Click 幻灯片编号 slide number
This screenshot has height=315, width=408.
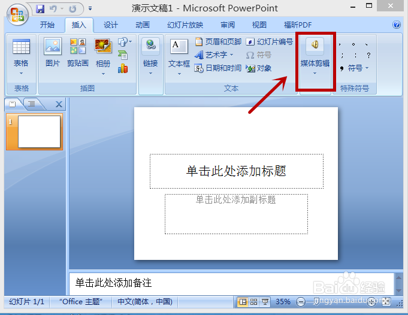coord(270,41)
